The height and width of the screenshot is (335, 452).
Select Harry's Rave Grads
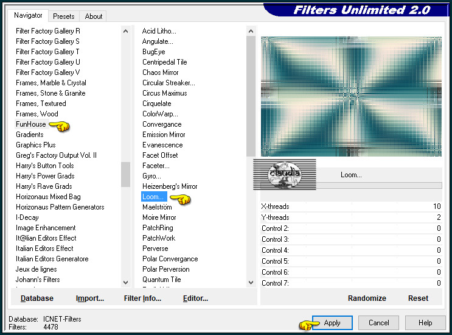44,186
